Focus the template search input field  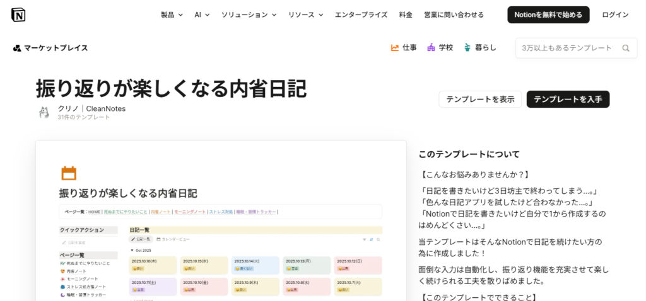[x=567, y=48]
